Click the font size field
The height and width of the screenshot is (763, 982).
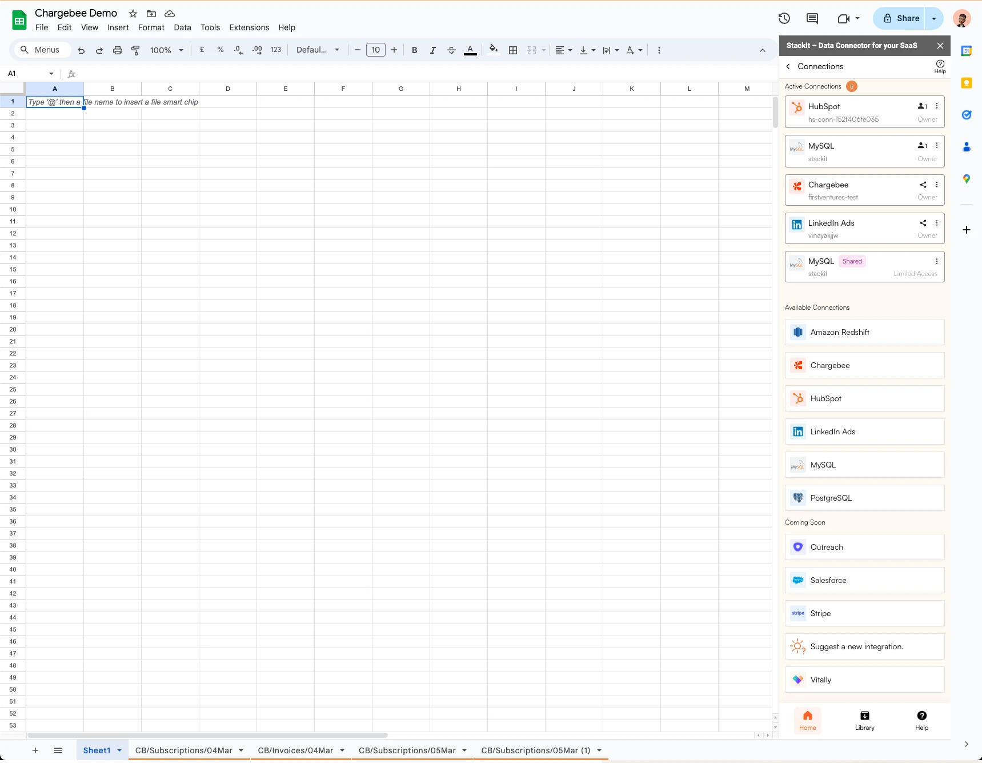pos(376,50)
